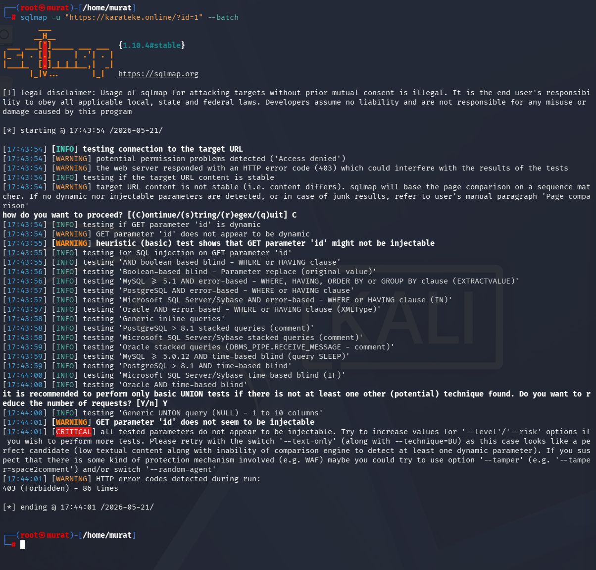
Task: Click 'MySQL >= 5.0.12 AND time-based blind' line
Action: (176, 356)
